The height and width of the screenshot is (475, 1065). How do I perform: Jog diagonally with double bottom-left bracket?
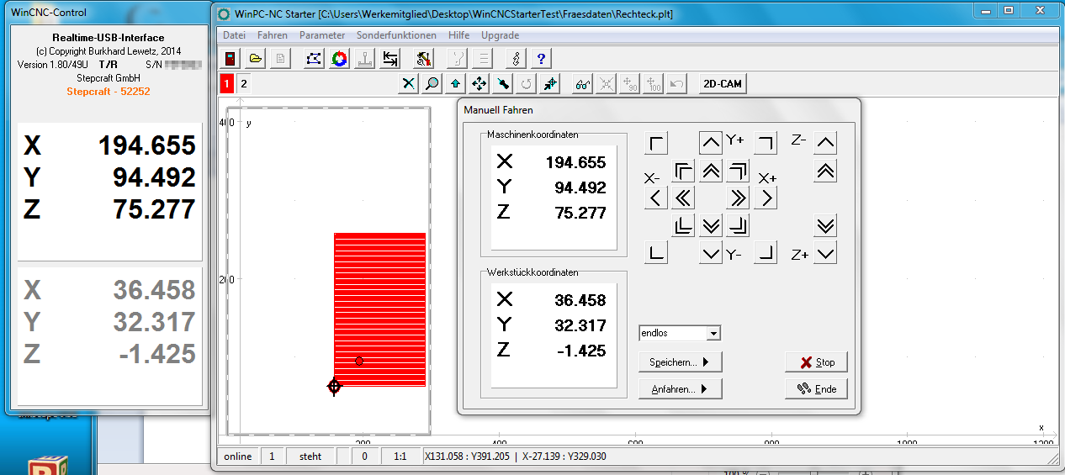tap(683, 225)
